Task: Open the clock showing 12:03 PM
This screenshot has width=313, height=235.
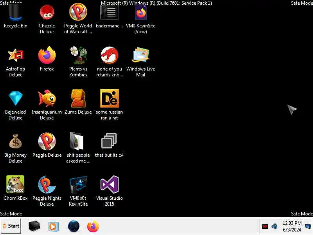Action: (292, 226)
